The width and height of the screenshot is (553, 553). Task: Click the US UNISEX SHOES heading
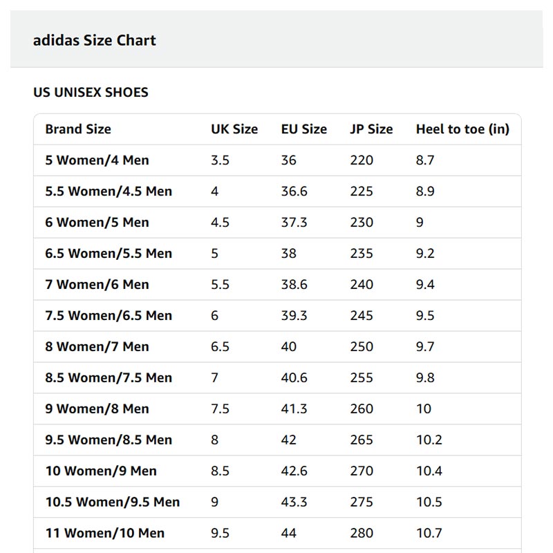(91, 92)
